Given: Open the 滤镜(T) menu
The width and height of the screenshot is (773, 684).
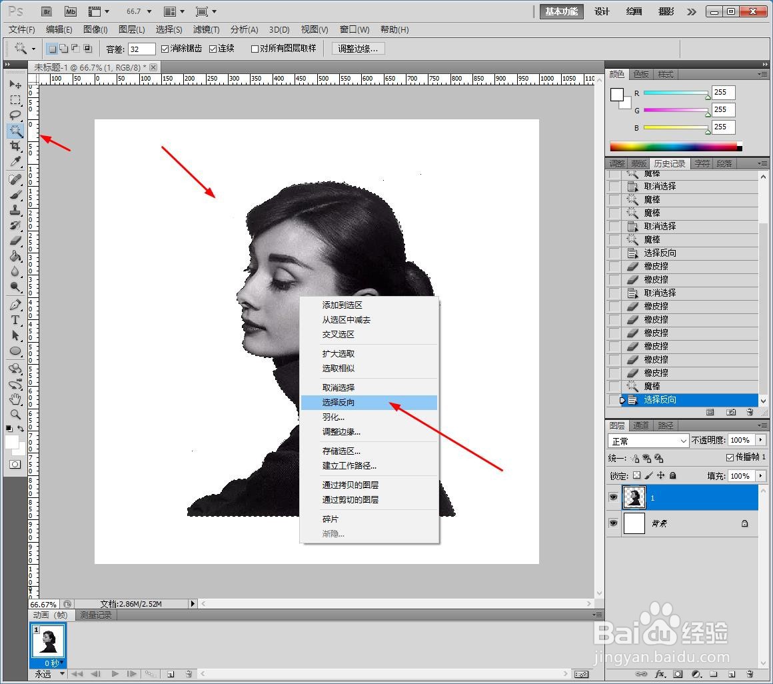Looking at the screenshot, I should pos(206,29).
